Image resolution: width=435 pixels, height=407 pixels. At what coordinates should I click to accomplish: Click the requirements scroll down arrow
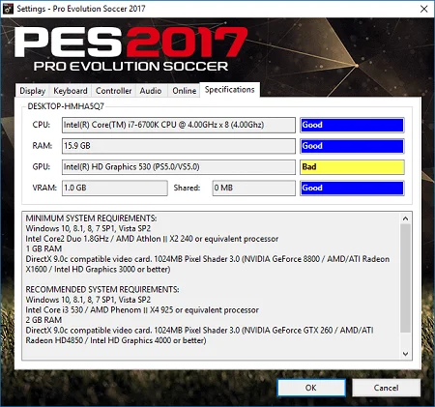click(405, 354)
